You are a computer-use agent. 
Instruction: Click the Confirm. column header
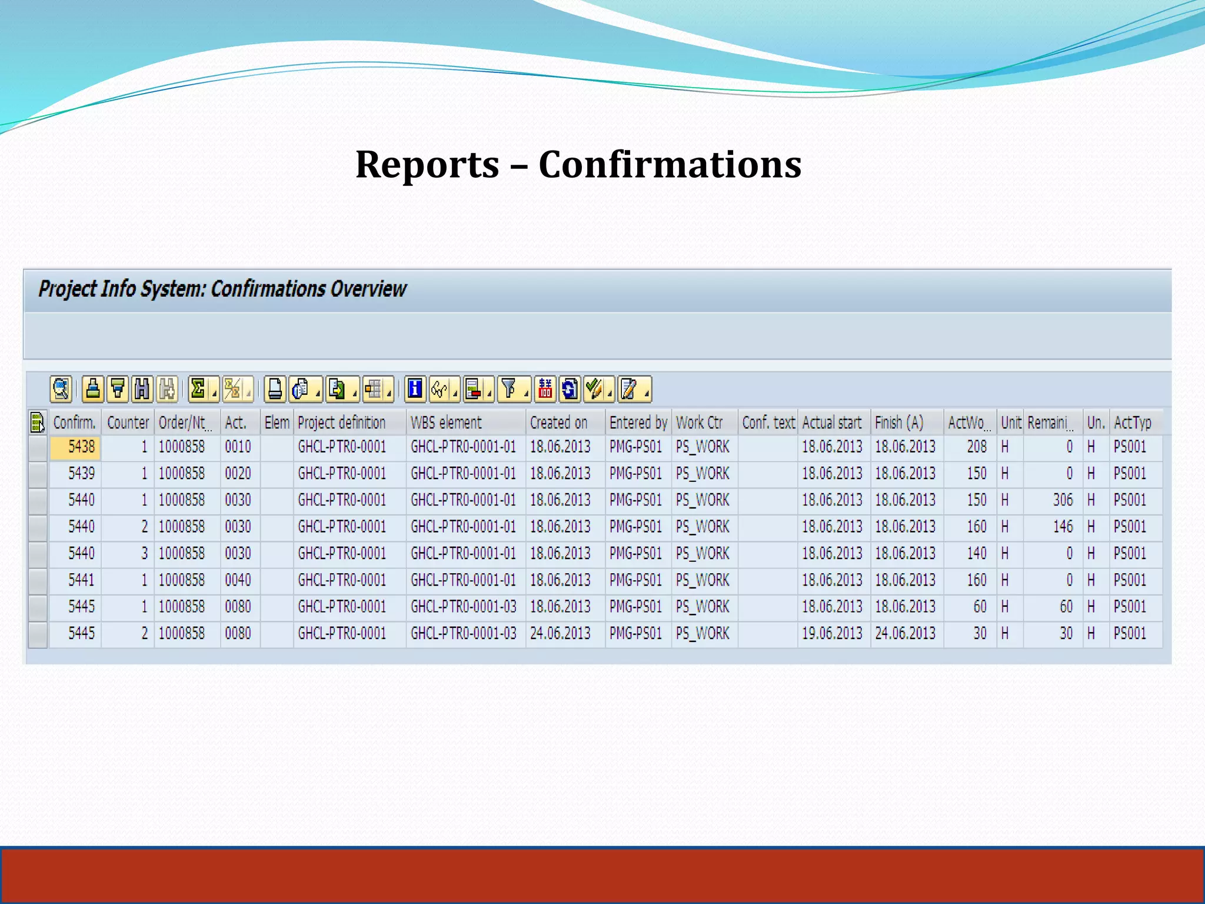pos(75,422)
